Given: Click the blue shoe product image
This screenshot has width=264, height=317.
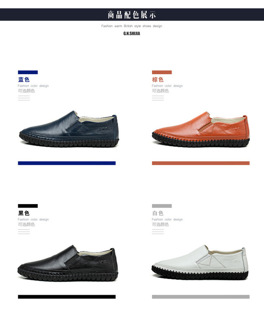Looking at the screenshot, I should click(x=69, y=129).
